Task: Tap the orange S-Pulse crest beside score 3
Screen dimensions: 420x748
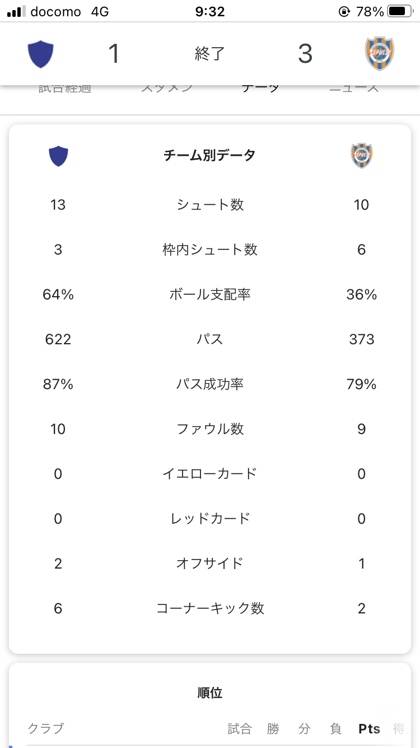Action: tap(379, 54)
